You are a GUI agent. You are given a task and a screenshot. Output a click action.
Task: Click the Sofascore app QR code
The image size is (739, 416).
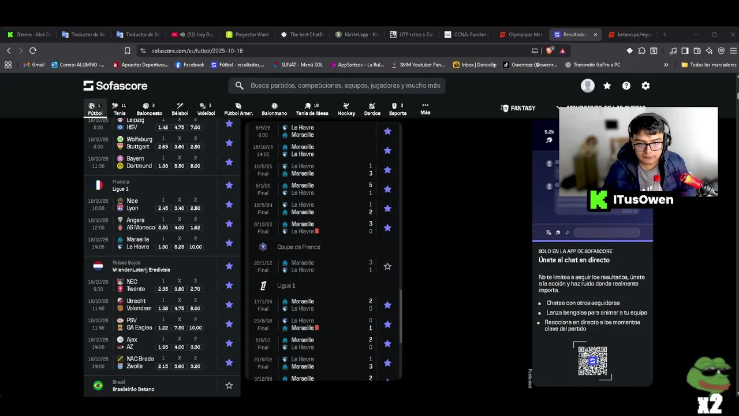click(x=592, y=361)
